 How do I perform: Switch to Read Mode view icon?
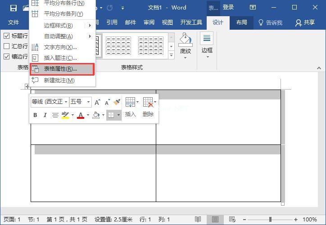click(x=198, y=220)
